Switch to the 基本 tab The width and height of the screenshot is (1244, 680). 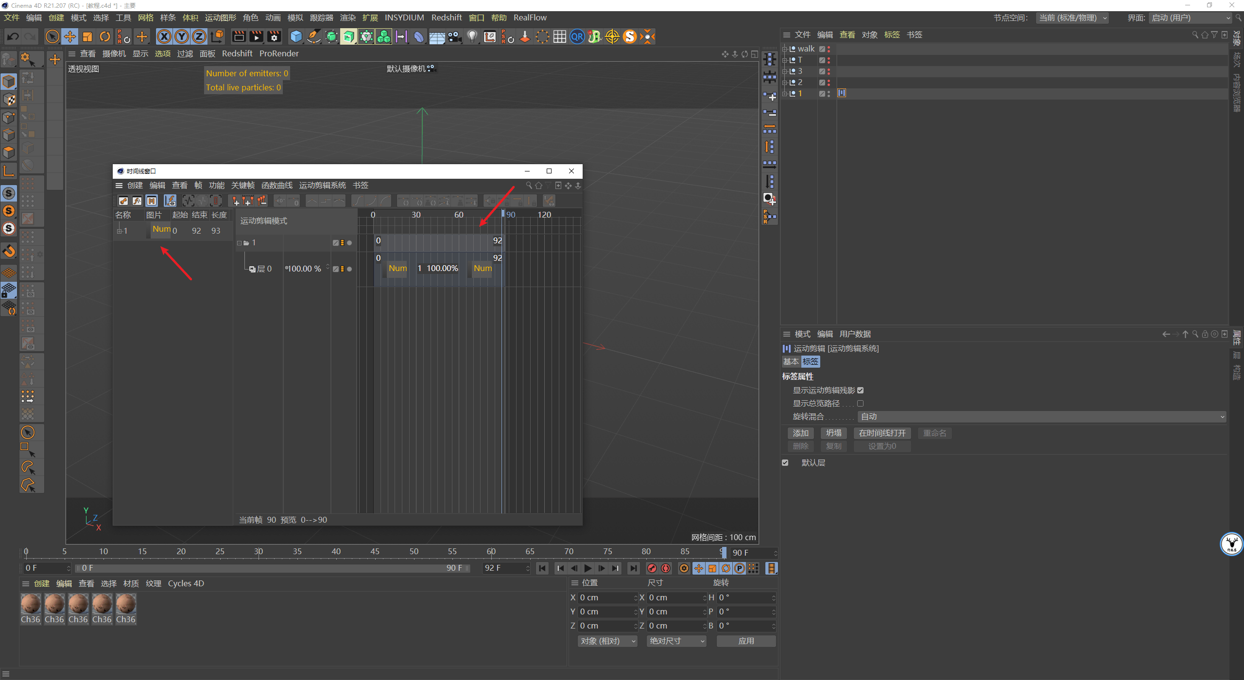[x=791, y=362]
